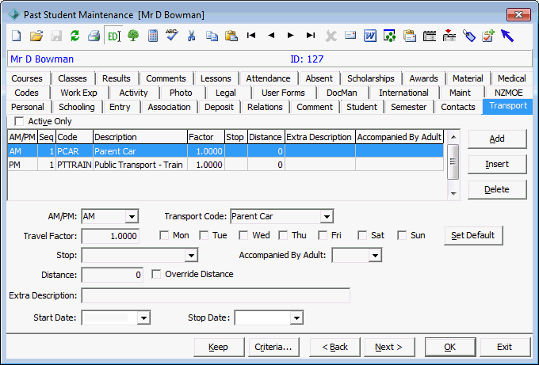Click the Open folder toolbar icon
The width and height of the screenshot is (539, 365).
point(36,36)
